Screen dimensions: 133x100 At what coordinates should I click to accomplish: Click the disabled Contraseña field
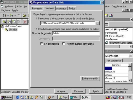76,39
